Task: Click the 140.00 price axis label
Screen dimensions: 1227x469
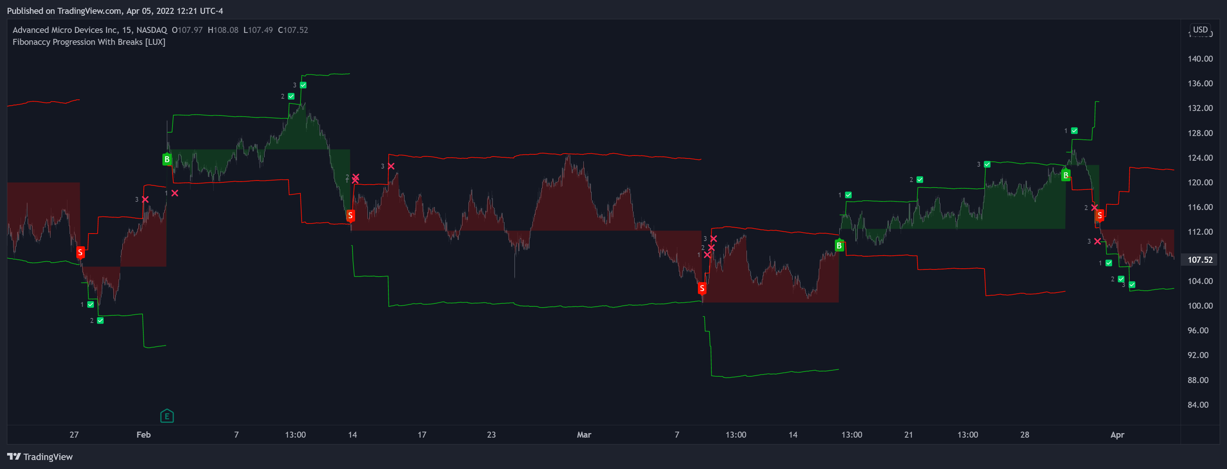Action: (1200, 59)
